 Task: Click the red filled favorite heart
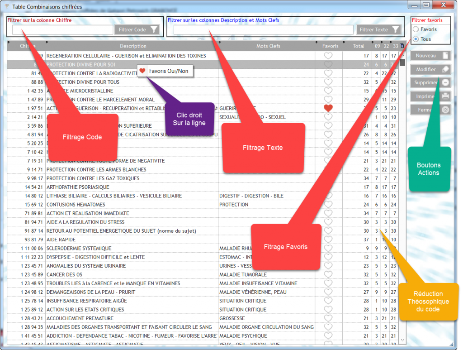pyautogui.click(x=329, y=108)
